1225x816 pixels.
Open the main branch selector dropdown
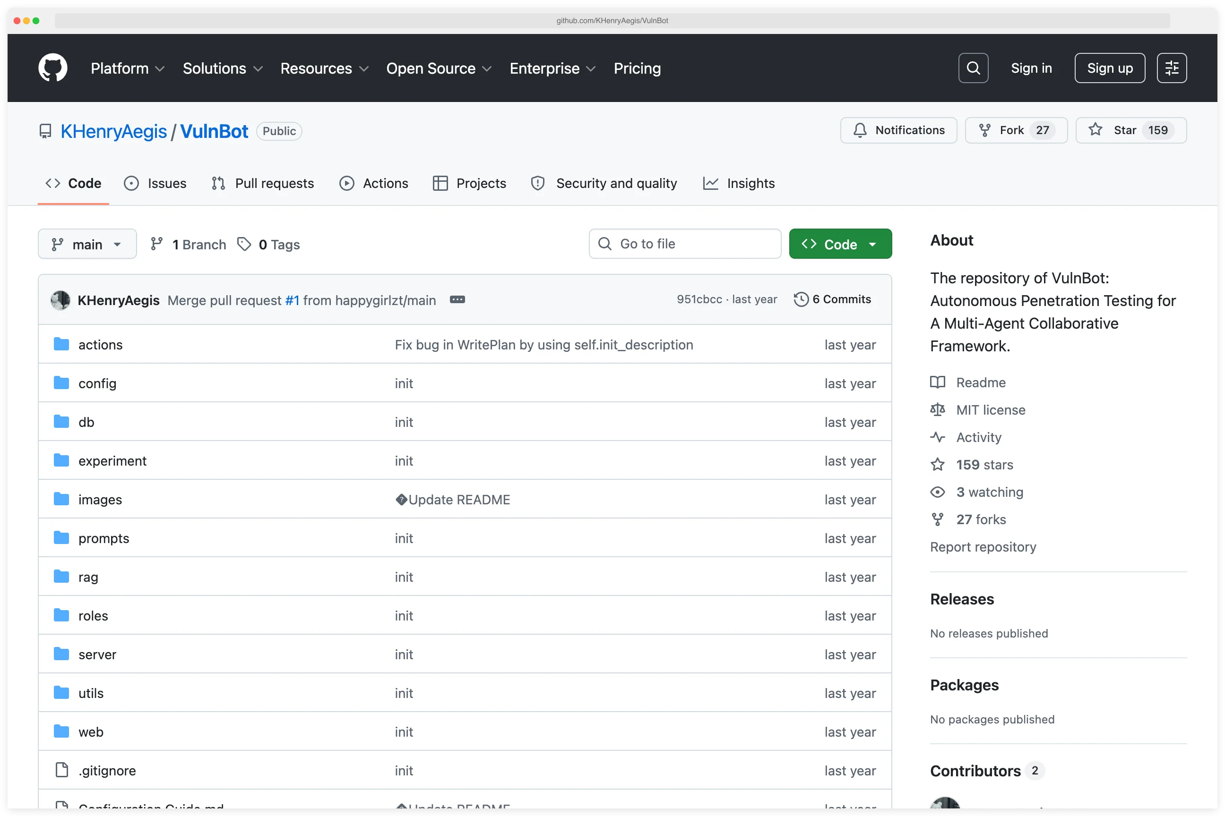coord(87,244)
